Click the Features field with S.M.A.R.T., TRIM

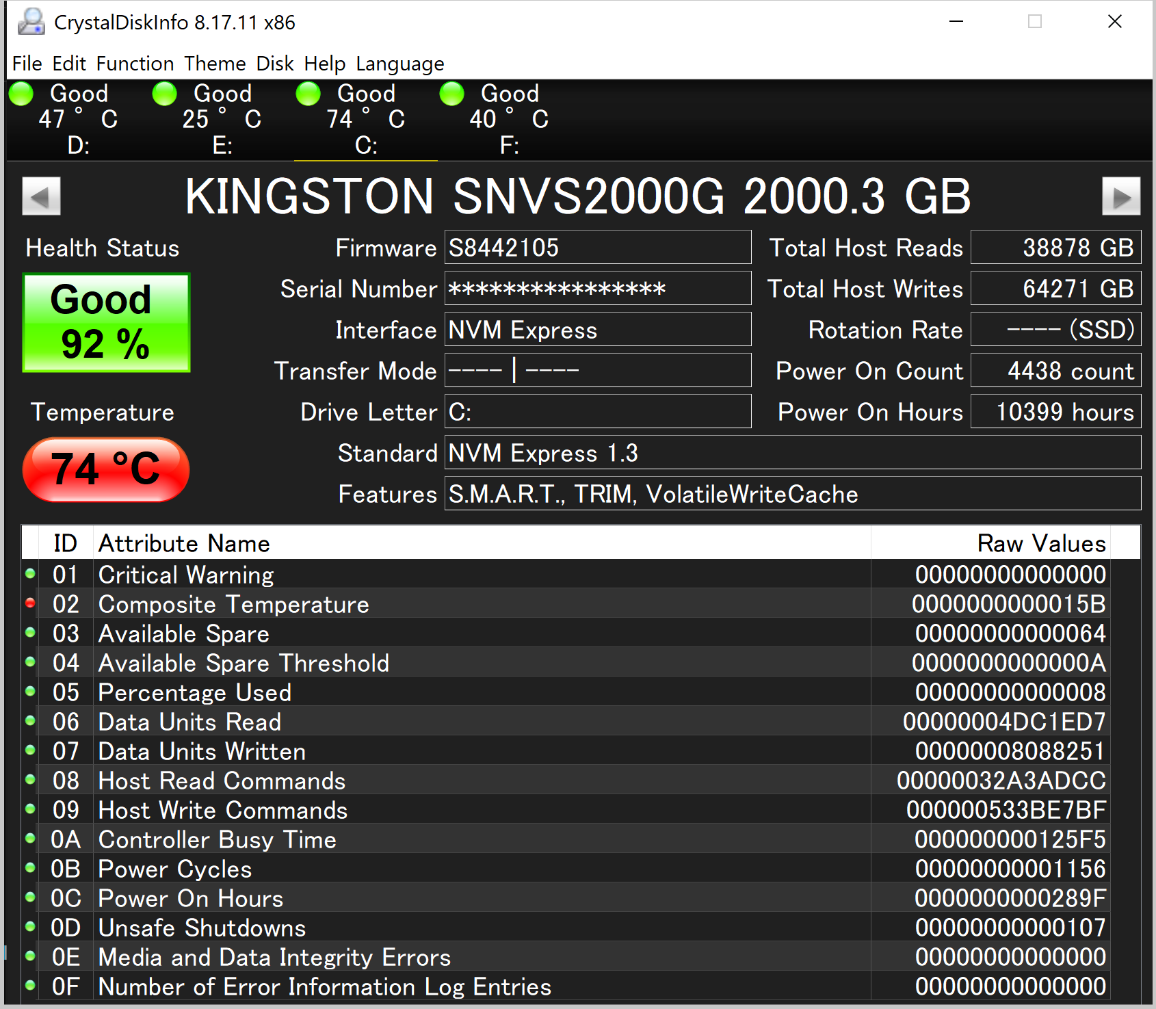(x=793, y=494)
